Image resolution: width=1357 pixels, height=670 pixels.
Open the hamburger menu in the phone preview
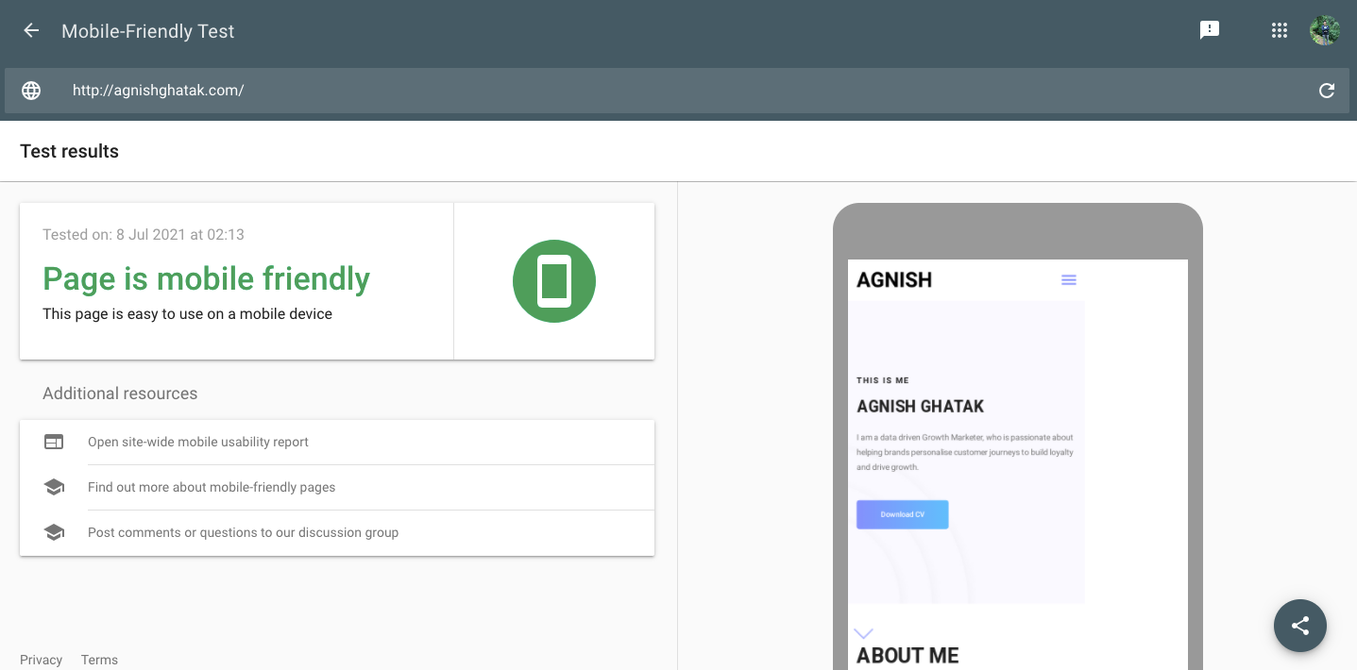1068,279
